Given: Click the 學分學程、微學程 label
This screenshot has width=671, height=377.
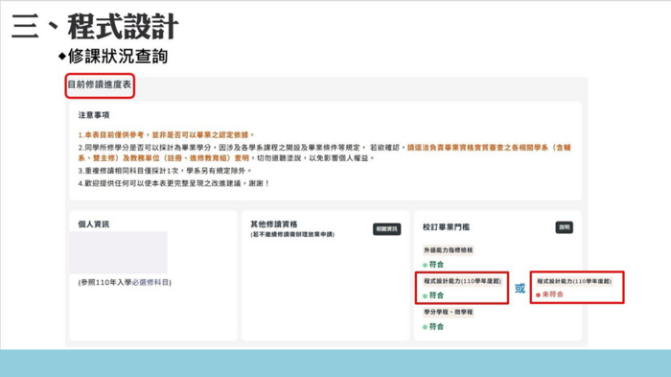Looking at the screenshot, I should click(x=449, y=312).
